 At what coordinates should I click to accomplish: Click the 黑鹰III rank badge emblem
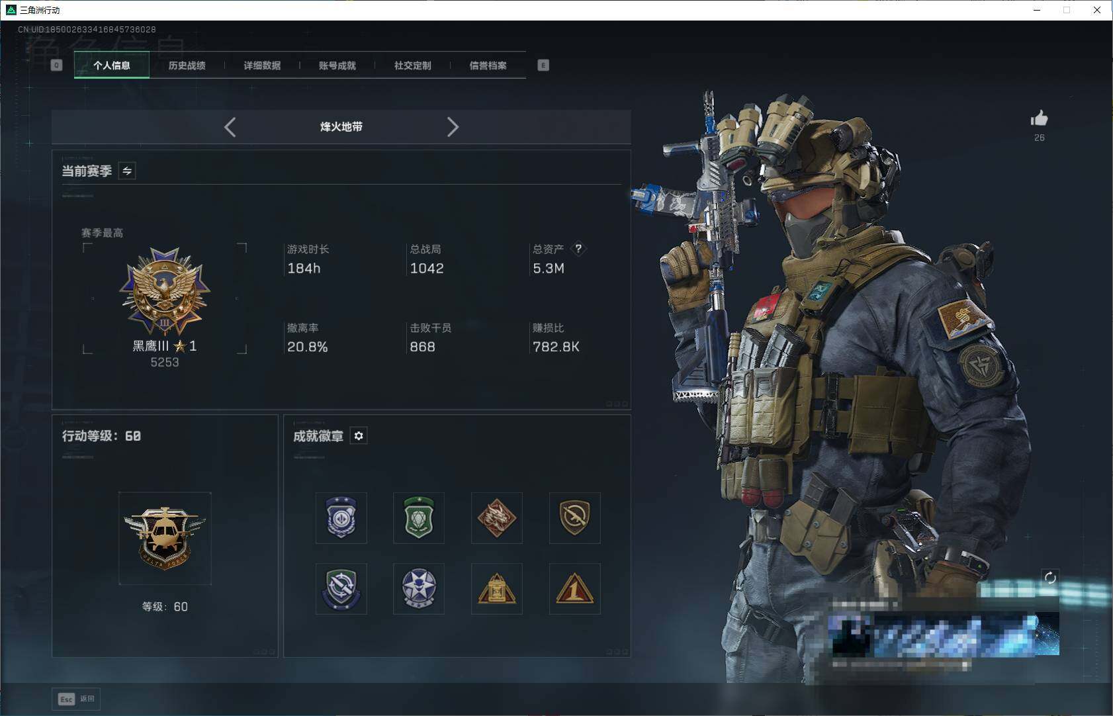[165, 291]
